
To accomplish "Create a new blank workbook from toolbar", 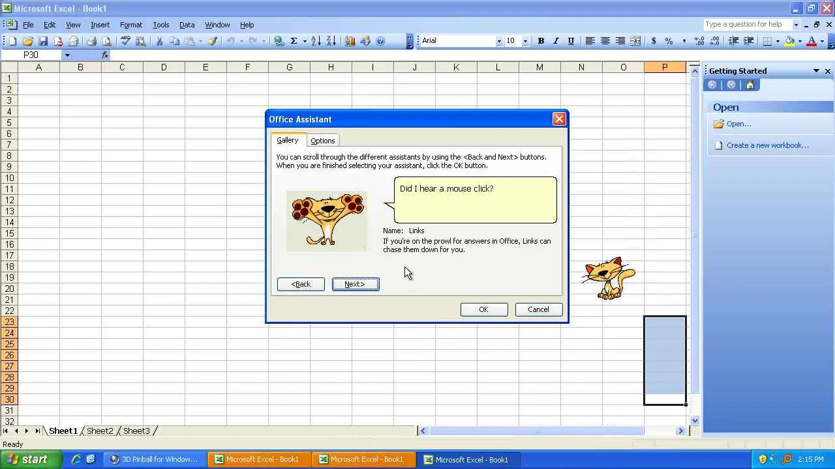I will point(12,41).
